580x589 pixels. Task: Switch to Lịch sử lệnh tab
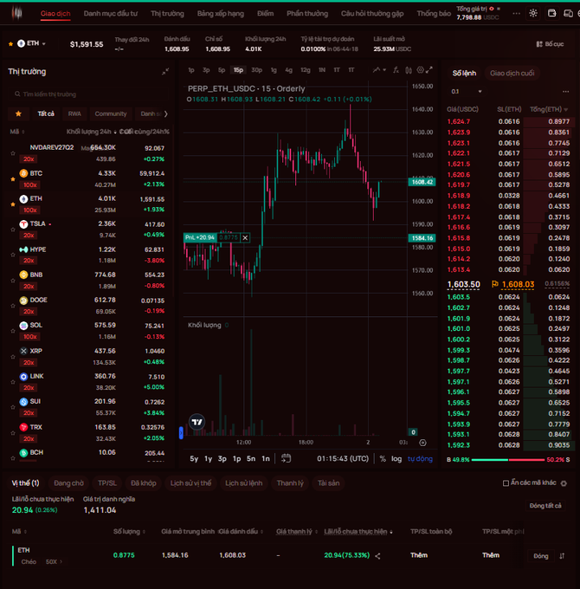[243, 483]
